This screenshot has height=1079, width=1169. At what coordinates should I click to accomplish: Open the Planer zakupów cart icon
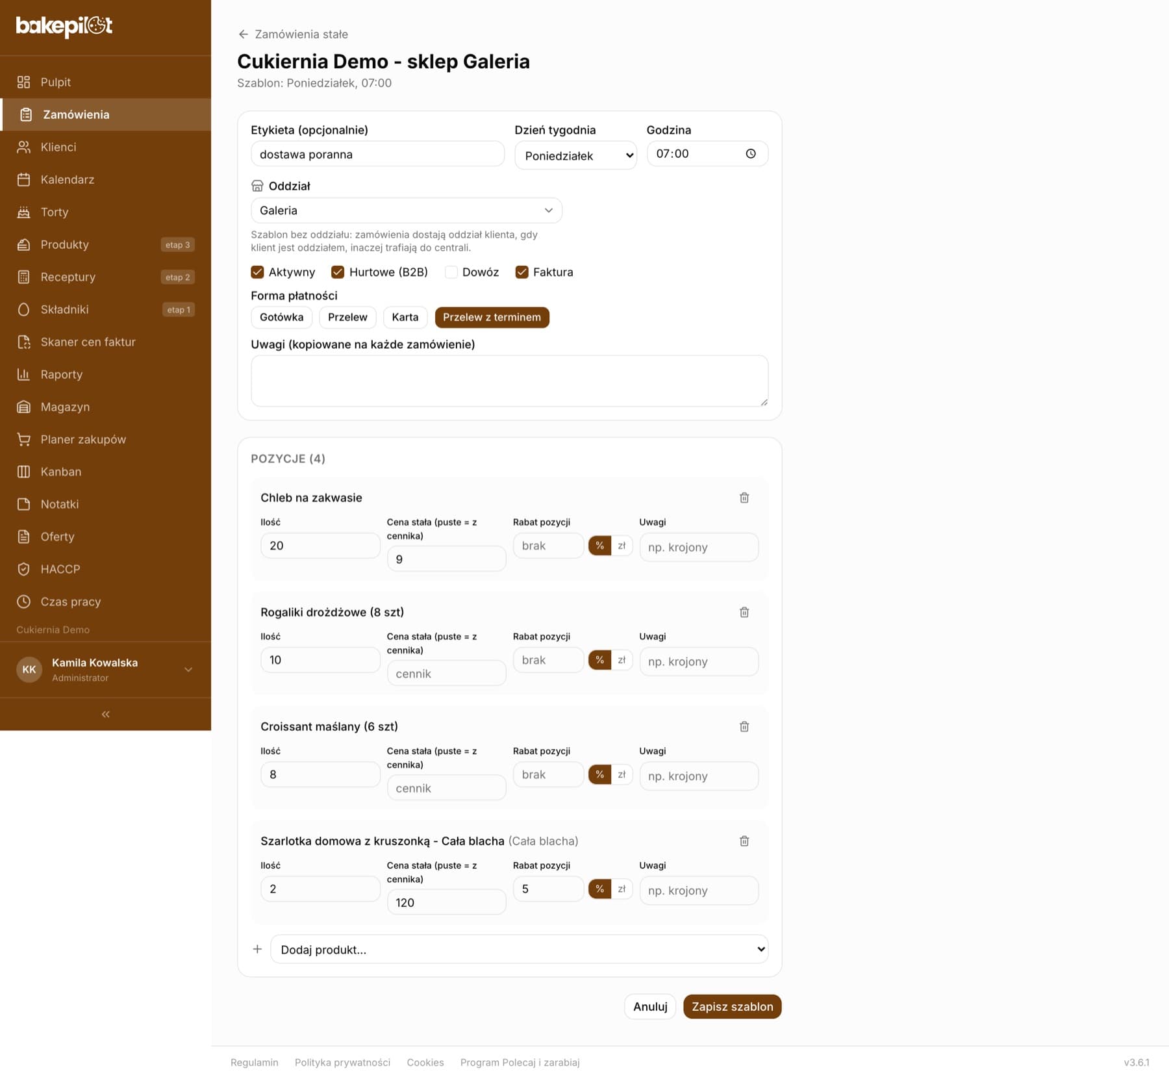click(x=23, y=439)
